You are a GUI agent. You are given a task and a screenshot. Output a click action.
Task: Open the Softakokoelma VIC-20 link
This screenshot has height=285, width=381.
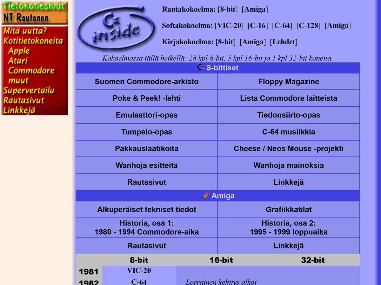click(x=229, y=26)
